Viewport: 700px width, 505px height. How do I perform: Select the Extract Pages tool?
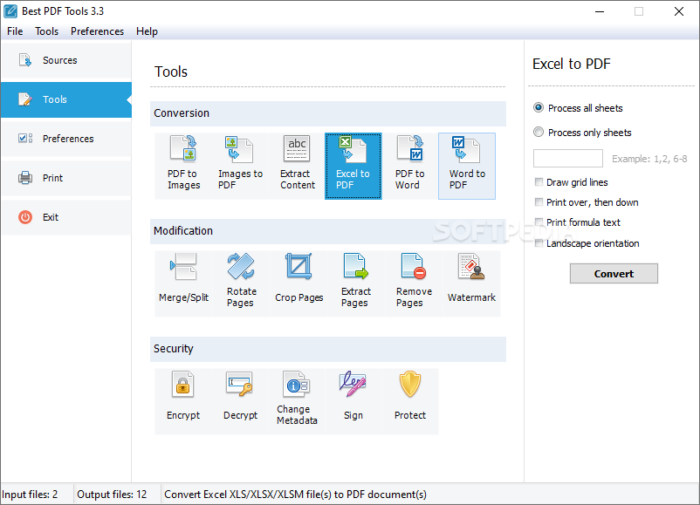tap(356, 283)
